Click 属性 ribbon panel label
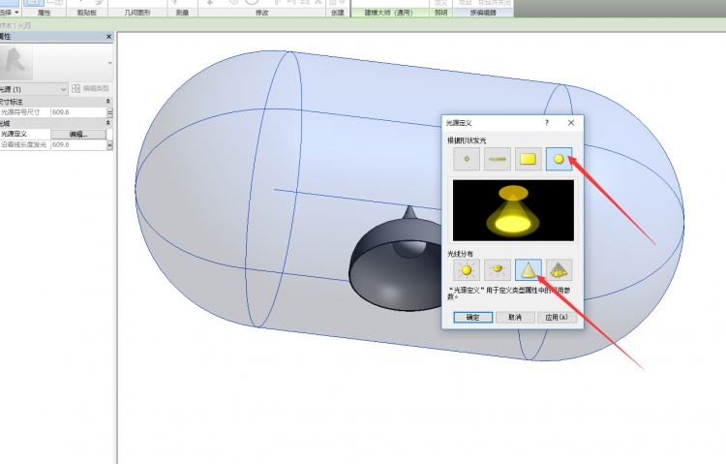 (44, 13)
